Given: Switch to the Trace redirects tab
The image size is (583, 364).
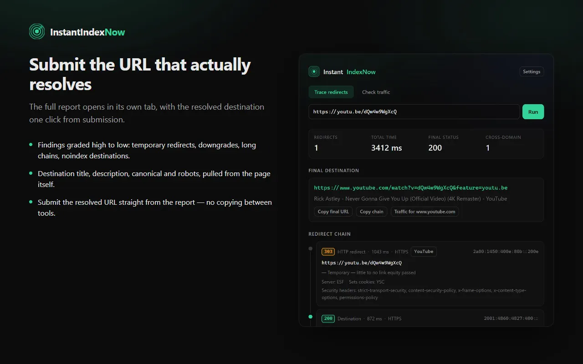Looking at the screenshot, I should pos(331,92).
